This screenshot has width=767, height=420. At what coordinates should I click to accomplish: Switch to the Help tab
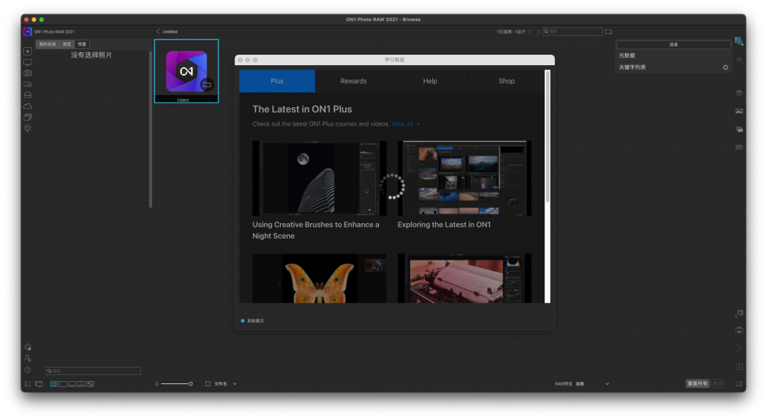[x=430, y=81]
